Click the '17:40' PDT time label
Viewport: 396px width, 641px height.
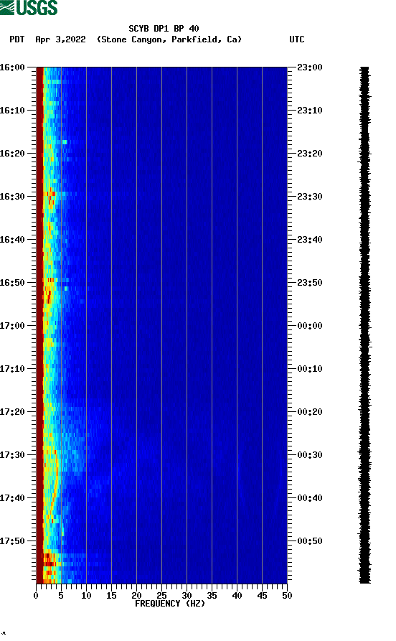(12, 498)
